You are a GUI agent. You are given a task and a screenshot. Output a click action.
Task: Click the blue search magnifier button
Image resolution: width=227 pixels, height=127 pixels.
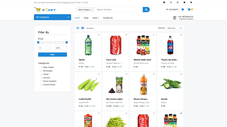click(146, 10)
